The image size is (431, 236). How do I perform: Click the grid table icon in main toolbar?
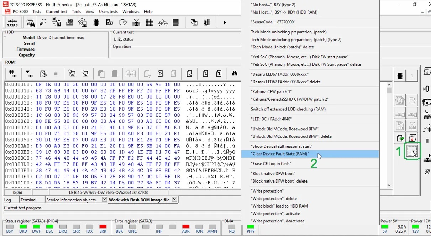click(149, 22)
